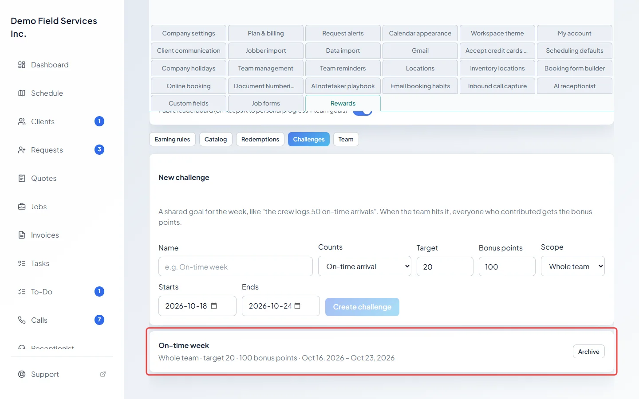The image size is (639, 399).
Task: Toggle the public leaderboard switch
Action: pos(363,112)
